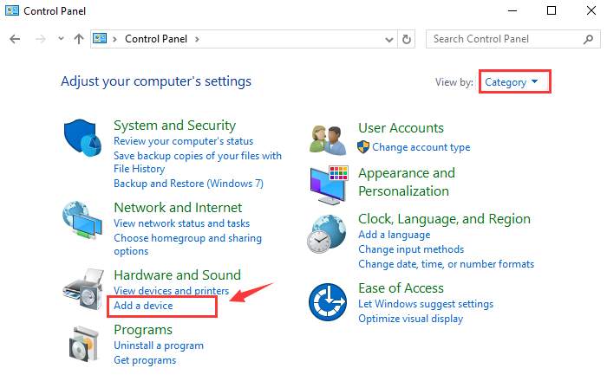
Task: Open the Clock, Language, and Region icon
Action: (327, 234)
